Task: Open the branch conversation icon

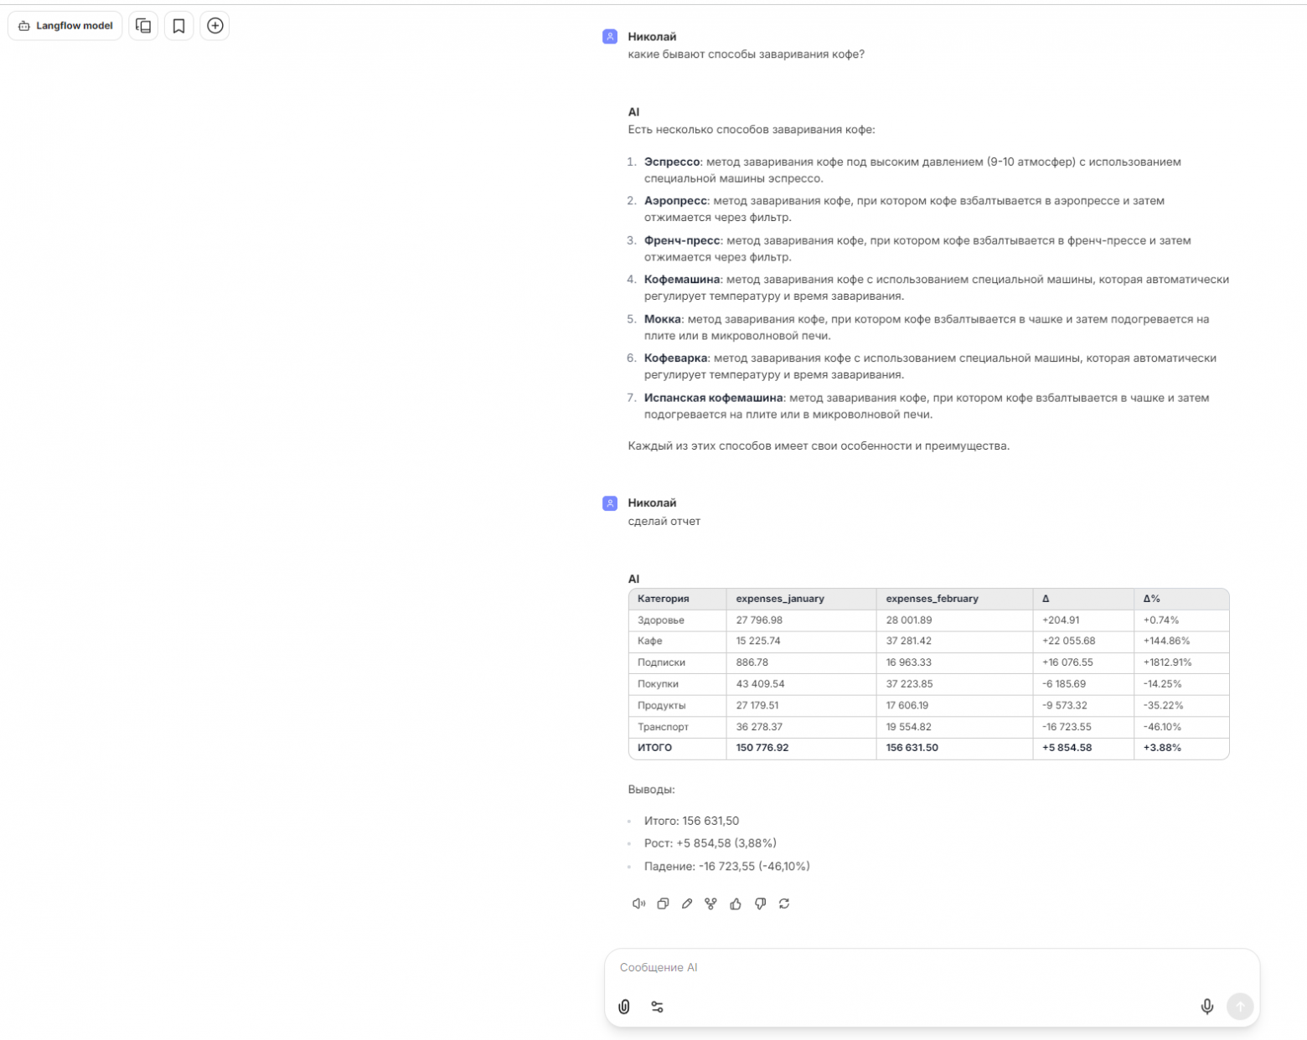Action: coord(710,904)
